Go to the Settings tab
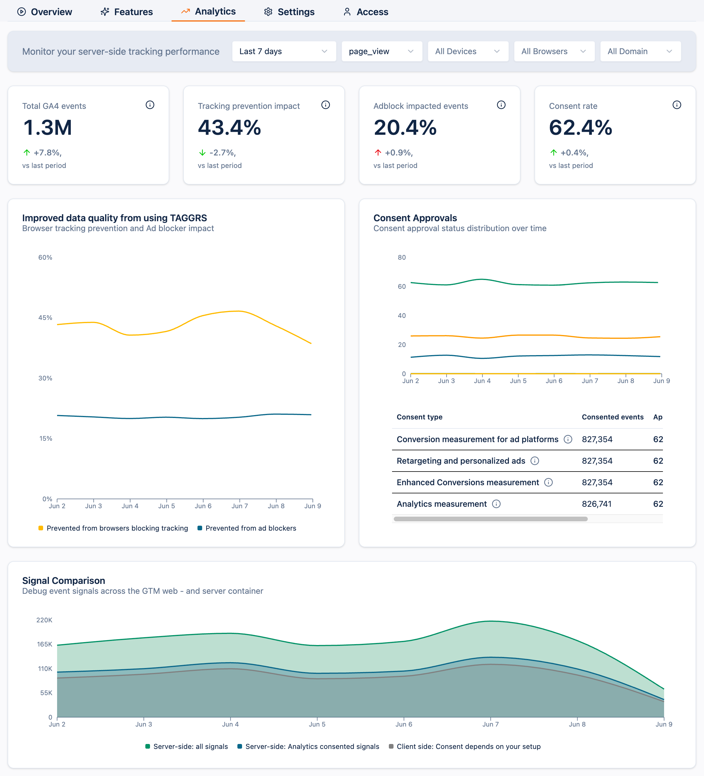Screen dimensions: 704x776 pos(289,12)
